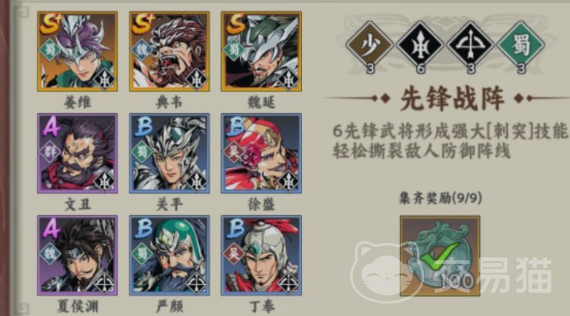Click the green 蜀 faction bond icon
Viewport: 570px width, 316px height.
tap(521, 45)
